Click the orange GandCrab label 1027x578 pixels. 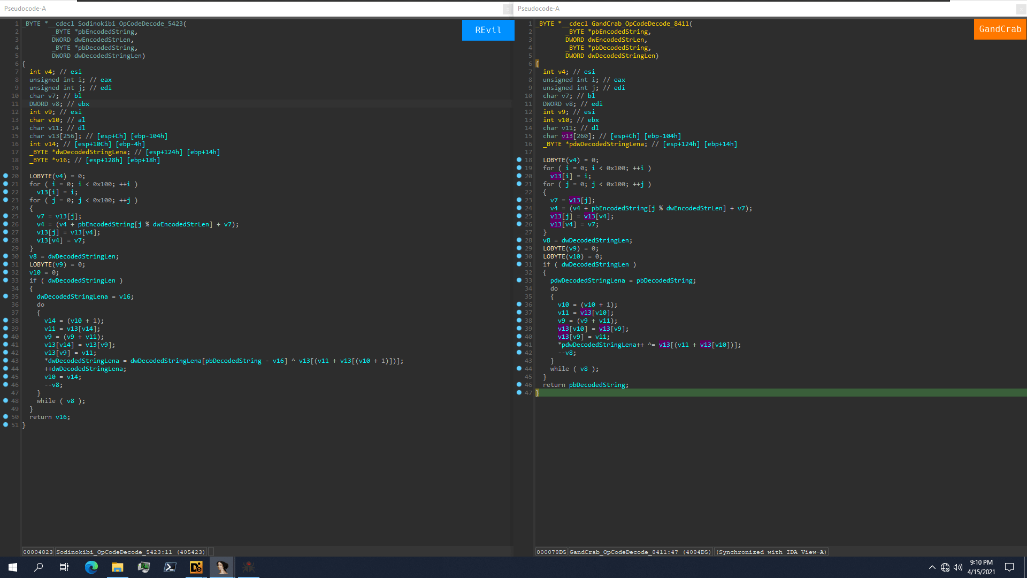click(x=1000, y=29)
